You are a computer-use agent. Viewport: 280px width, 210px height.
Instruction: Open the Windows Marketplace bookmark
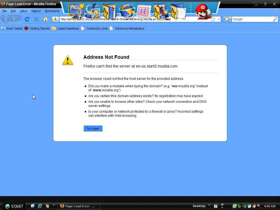pos(127,28)
